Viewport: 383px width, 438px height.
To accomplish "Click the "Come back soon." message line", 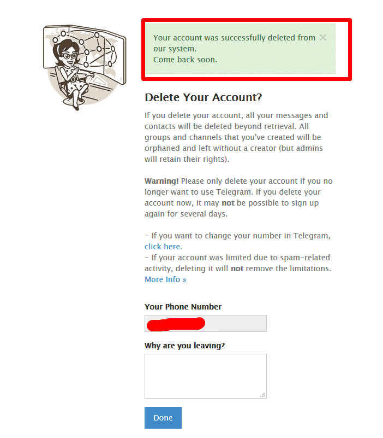I will coord(185,60).
